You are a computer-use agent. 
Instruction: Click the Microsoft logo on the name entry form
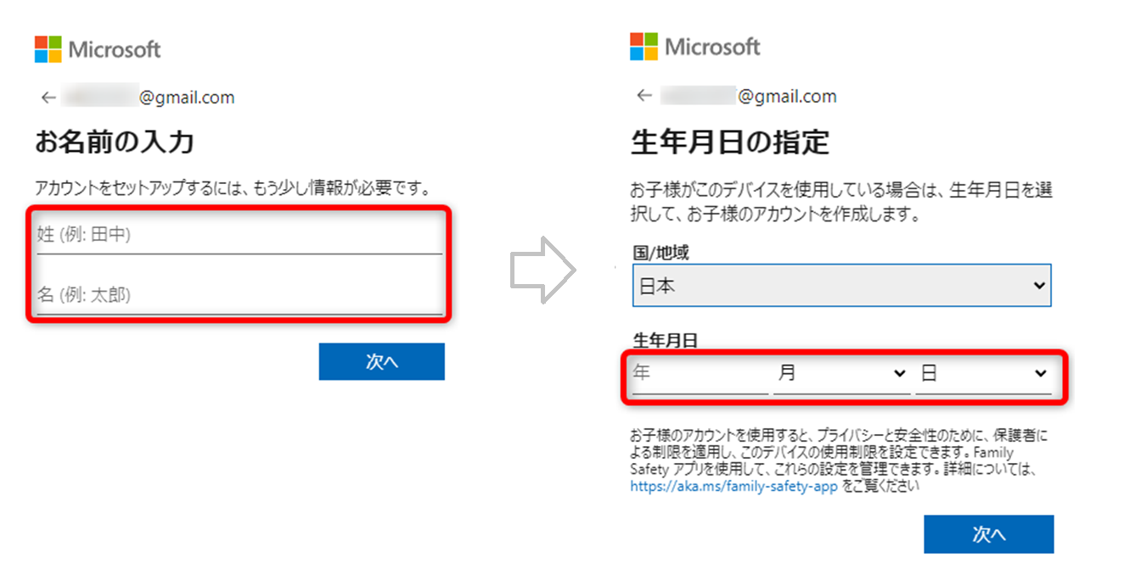tap(98, 49)
